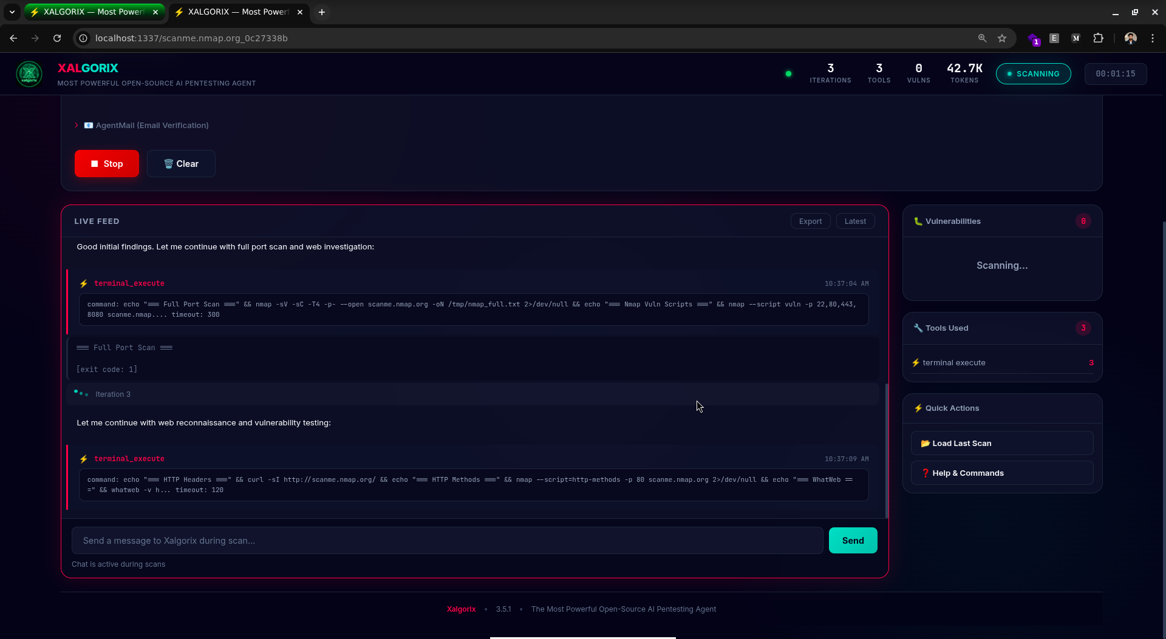This screenshot has height=639, width=1166.
Task: Select the second XALGORIX tab
Action: pos(239,12)
